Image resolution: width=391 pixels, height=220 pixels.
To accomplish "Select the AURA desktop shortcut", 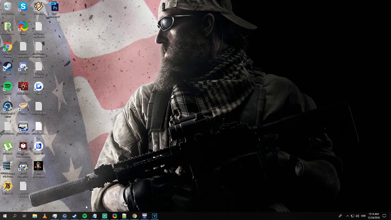I will (x=23, y=88).
